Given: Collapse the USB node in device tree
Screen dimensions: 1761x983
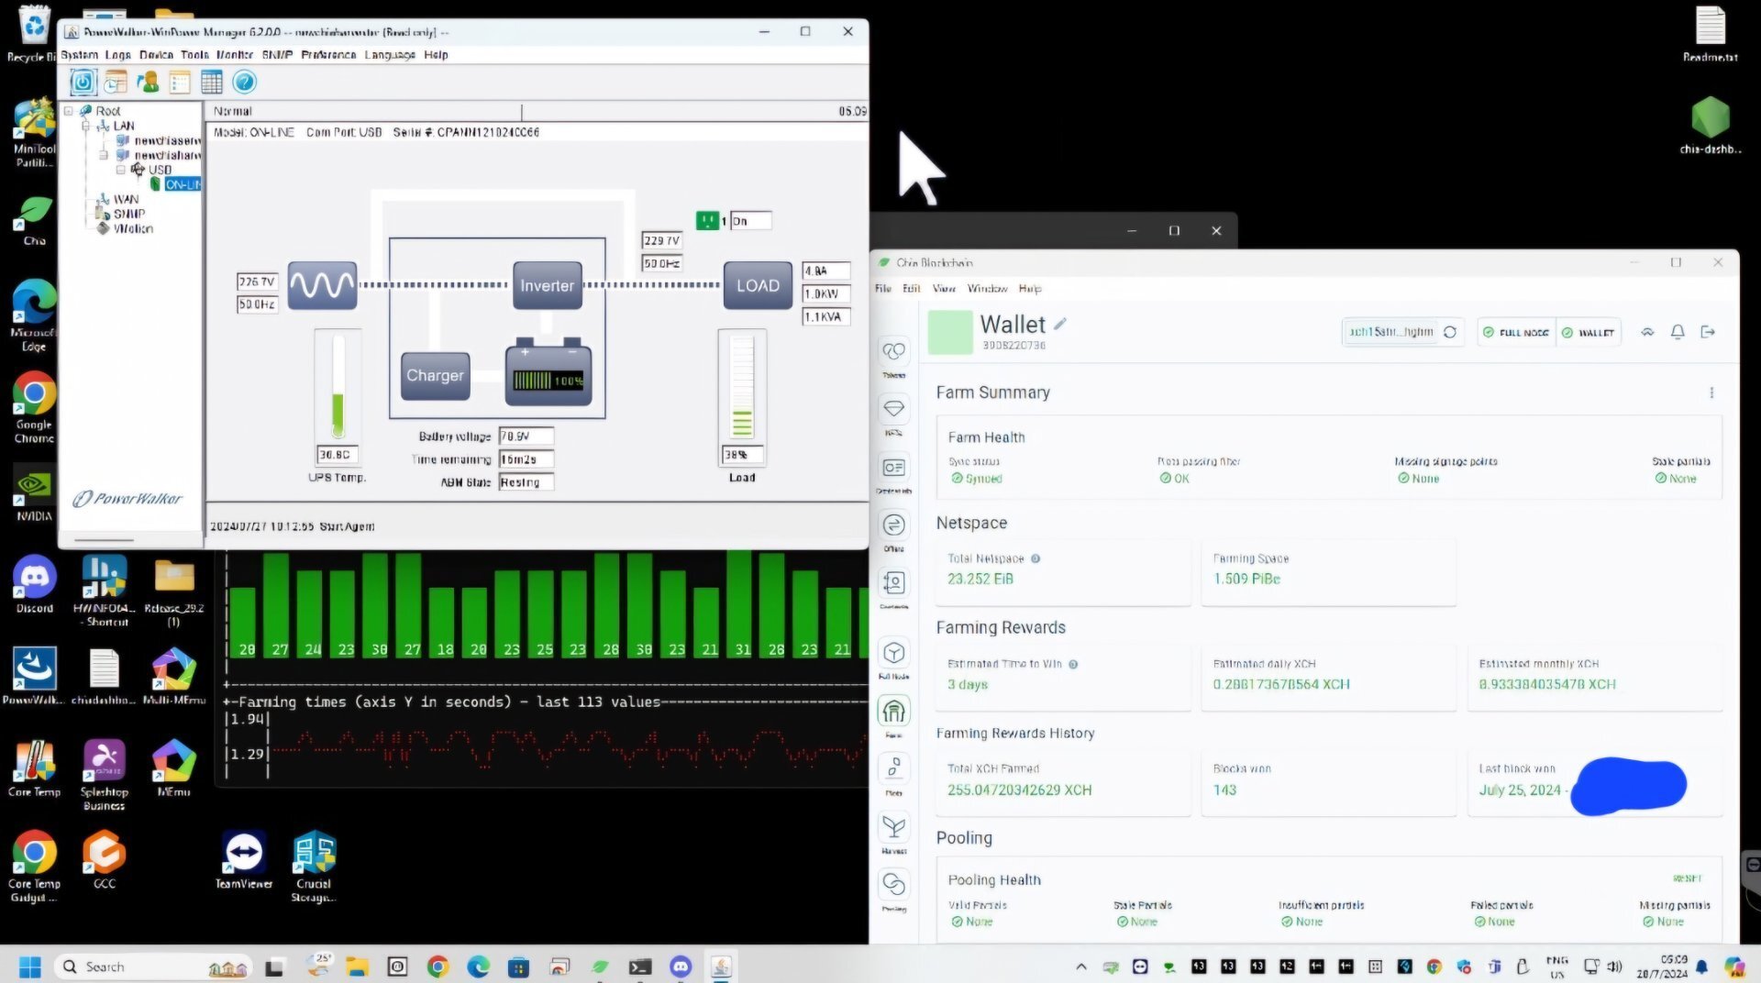Looking at the screenshot, I should [x=121, y=170].
